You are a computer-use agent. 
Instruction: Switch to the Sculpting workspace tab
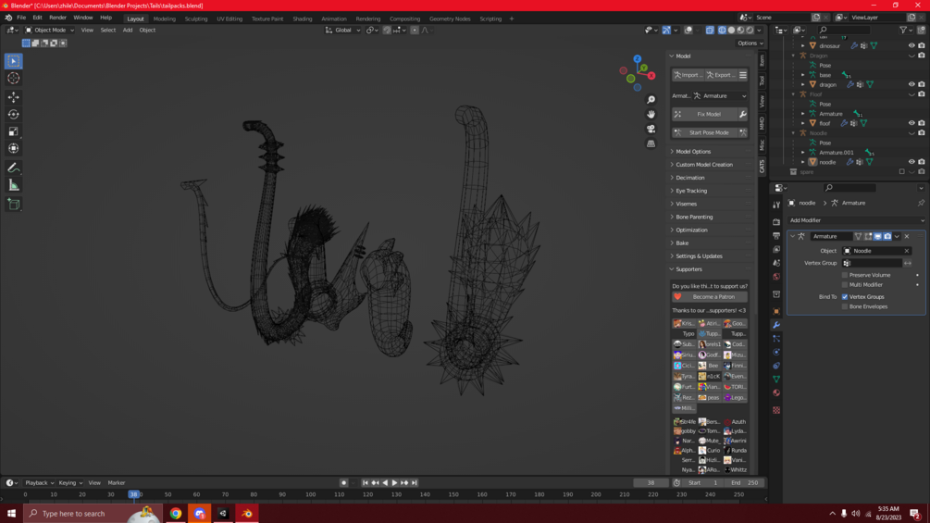click(196, 19)
